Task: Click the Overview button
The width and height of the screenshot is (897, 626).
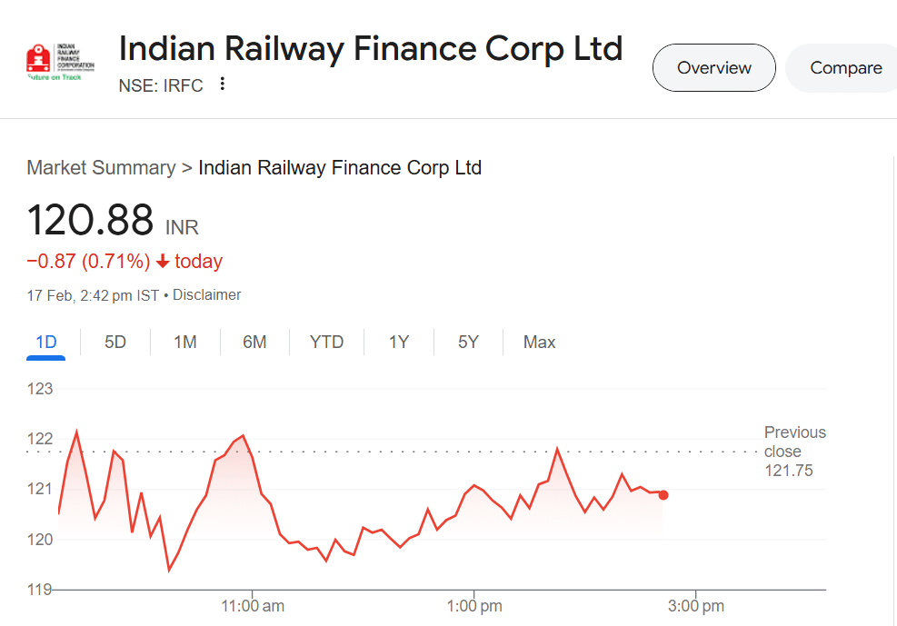Action: click(x=714, y=67)
